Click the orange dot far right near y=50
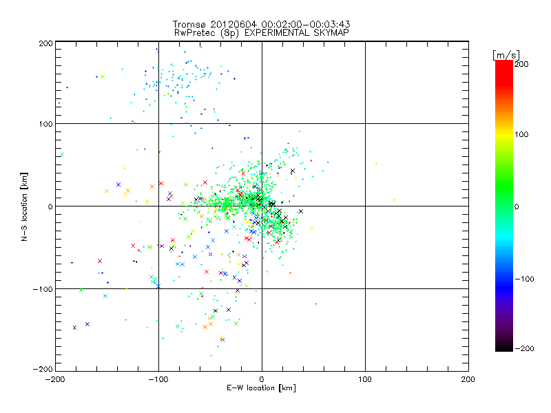 click(x=376, y=164)
